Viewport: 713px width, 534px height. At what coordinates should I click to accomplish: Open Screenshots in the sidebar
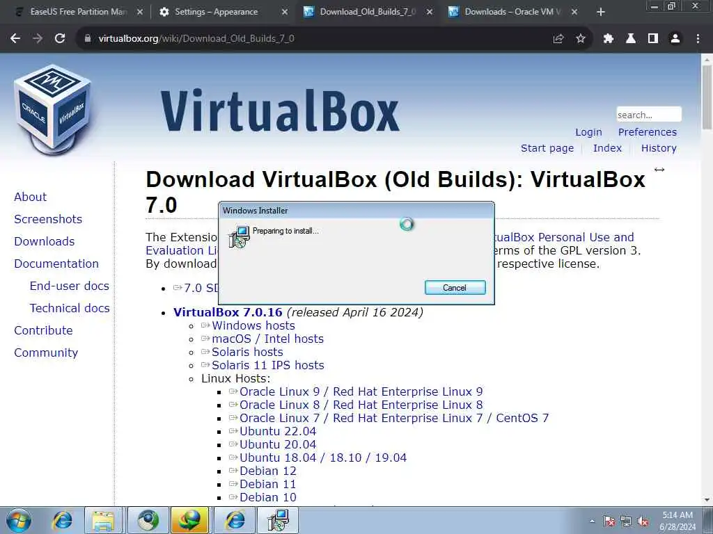[x=48, y=219]
